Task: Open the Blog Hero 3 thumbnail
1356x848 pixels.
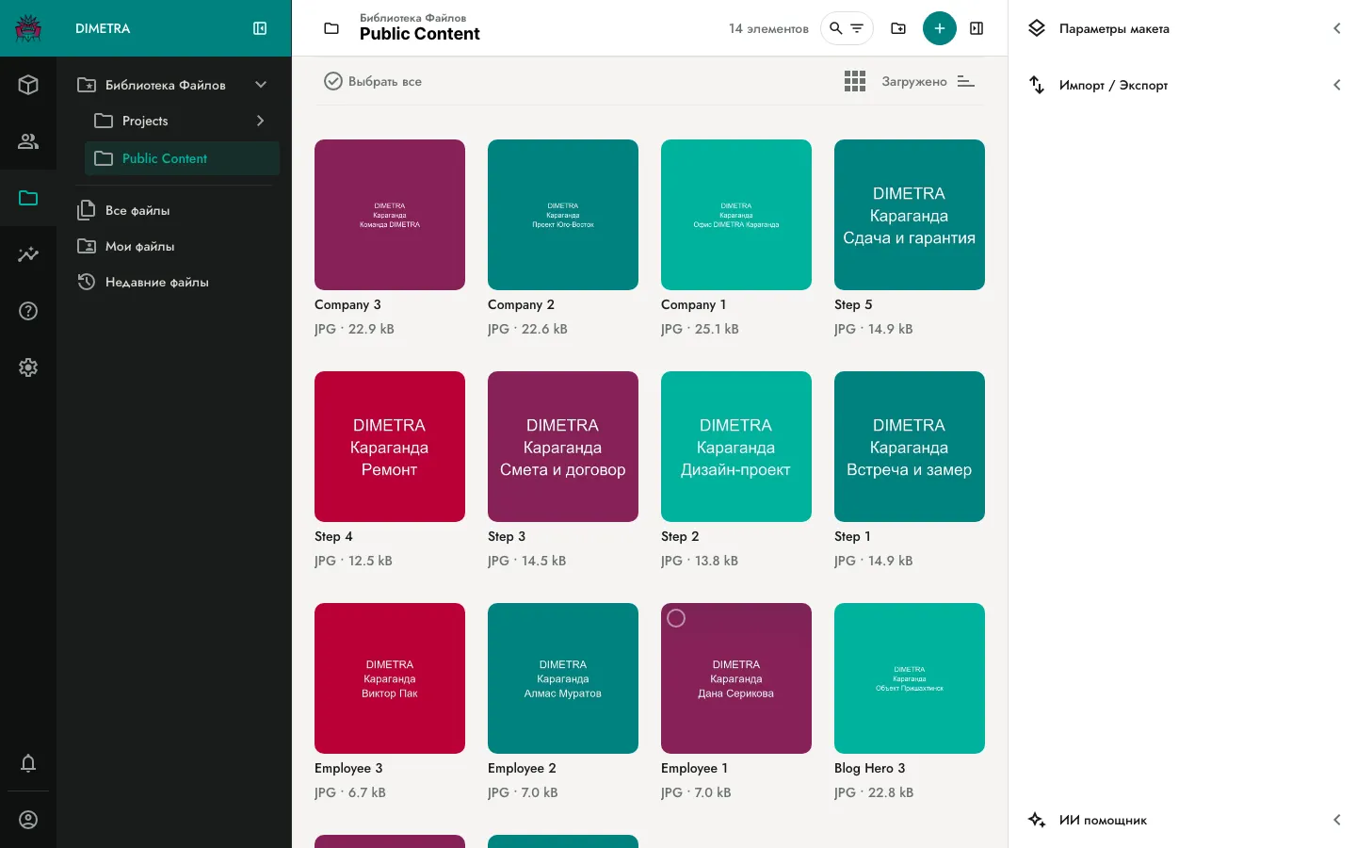Action: pyautogui.click(x=910, y=678)
